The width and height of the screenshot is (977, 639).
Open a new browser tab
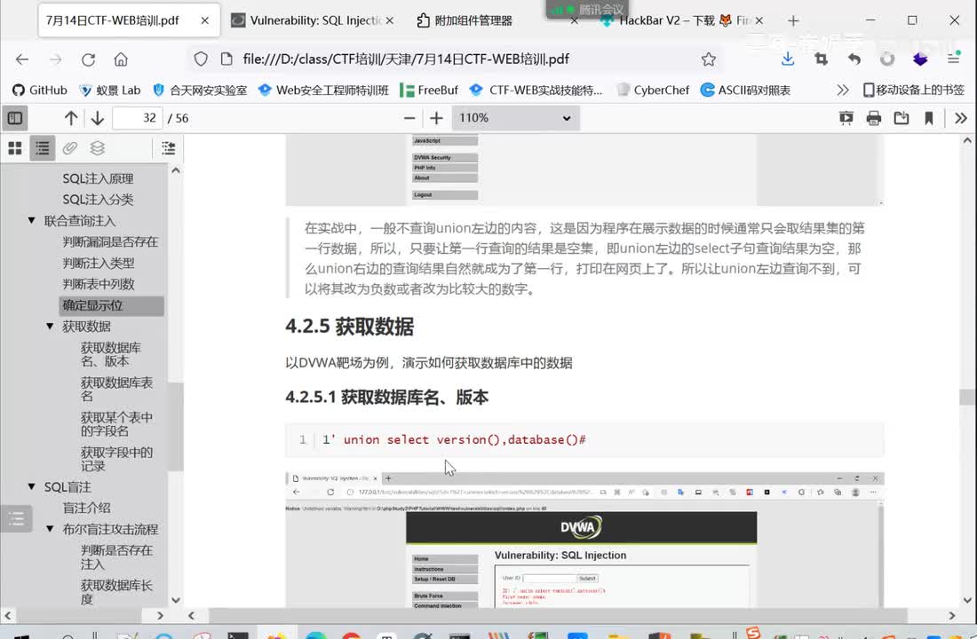793,20
